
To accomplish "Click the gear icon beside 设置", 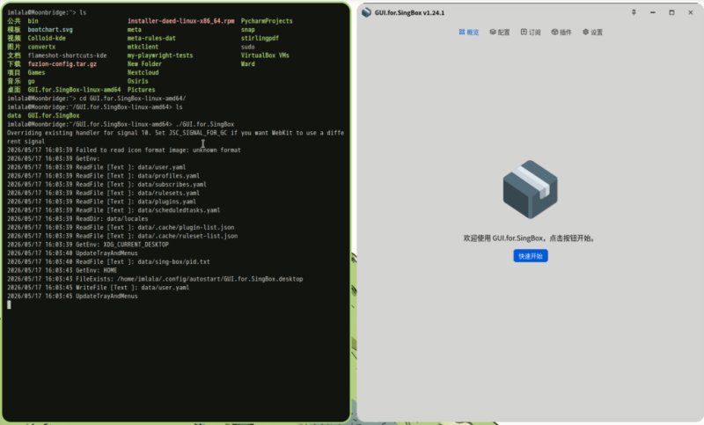I will [x=585, y=32].
